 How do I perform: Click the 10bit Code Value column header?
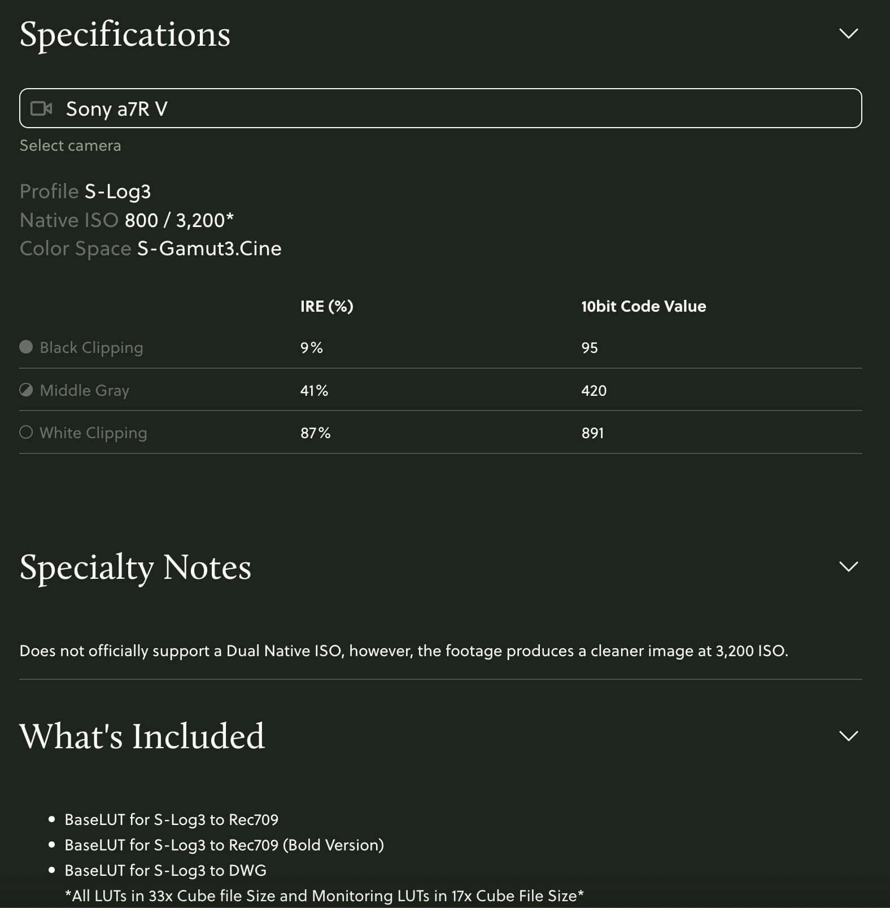pyautogui.click(x=643, y=306)
